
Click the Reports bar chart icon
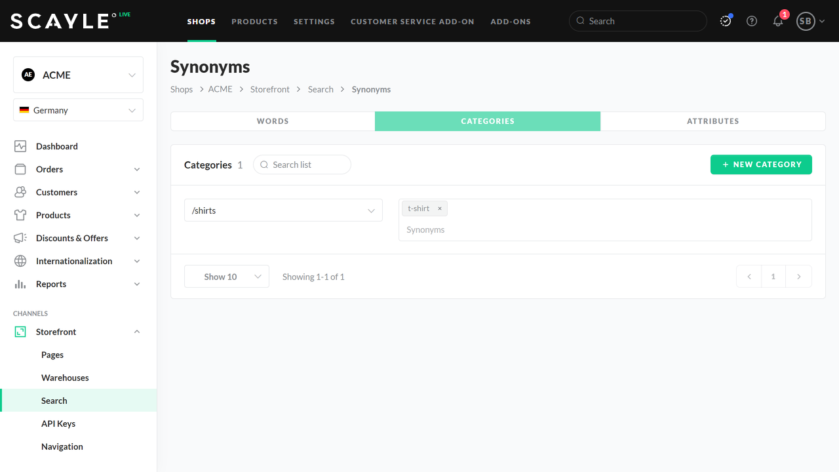[x=20, y=284]
